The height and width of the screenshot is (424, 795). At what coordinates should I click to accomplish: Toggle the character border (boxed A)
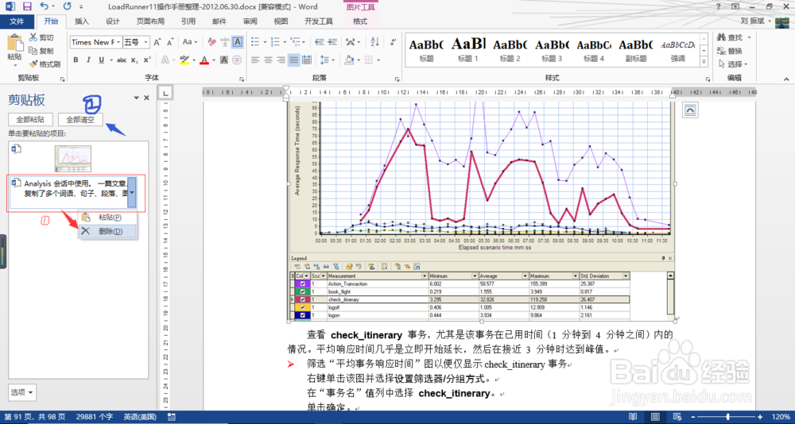pyautogui.click(x=237, y=42)
